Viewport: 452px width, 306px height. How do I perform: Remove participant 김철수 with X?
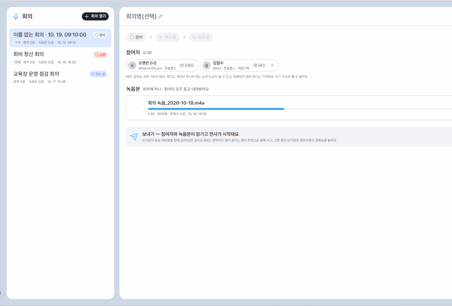pyautogui.click(x=272, y=65)
